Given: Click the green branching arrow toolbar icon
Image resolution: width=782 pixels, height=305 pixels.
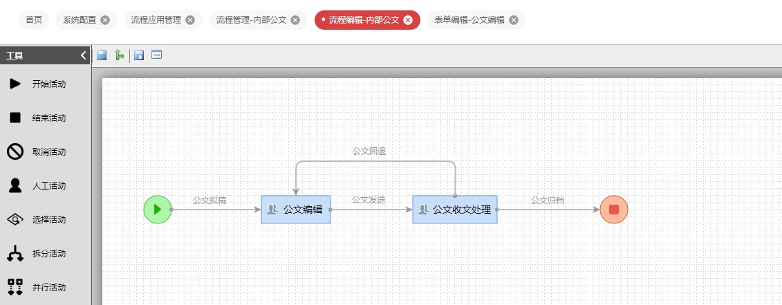Looking at the screenshot, I should pos(119,55).
